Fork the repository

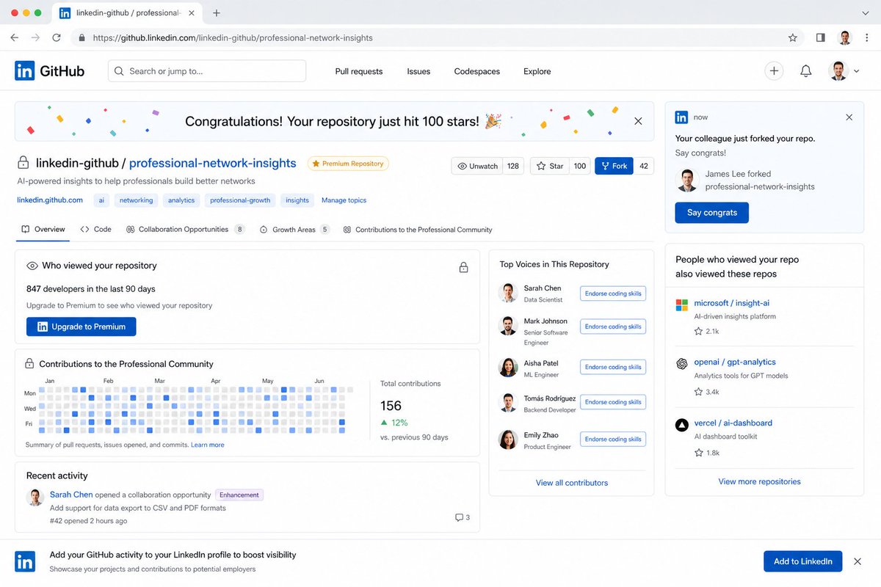click(614, 166)
